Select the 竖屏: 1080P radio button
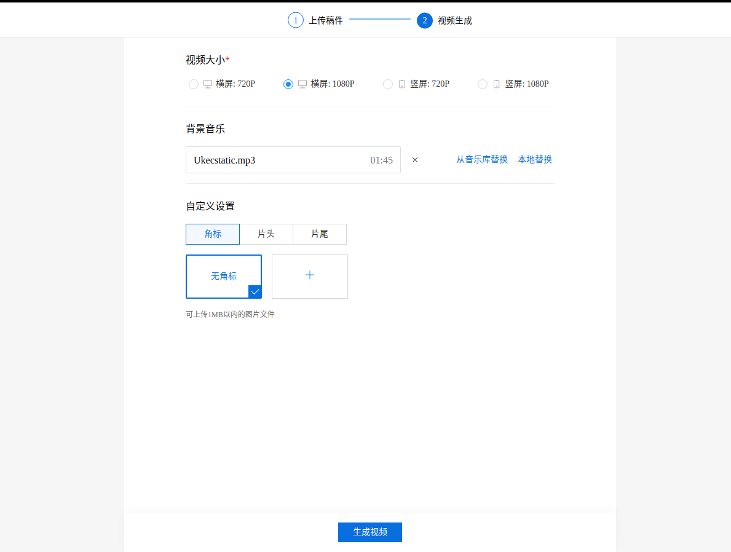This screenshot has width=731, height=552. coord(483,84)
